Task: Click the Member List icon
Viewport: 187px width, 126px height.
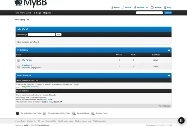Action: [x=135, y=7]
